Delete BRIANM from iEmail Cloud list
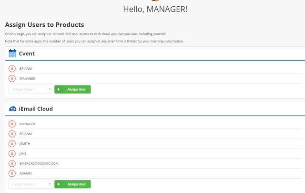The height and width of the screenshot is (193, 305). (12, 134)
